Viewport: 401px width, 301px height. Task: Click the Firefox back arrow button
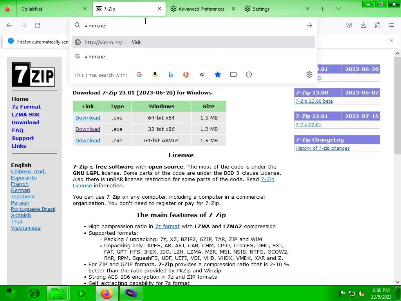[9, 25]
